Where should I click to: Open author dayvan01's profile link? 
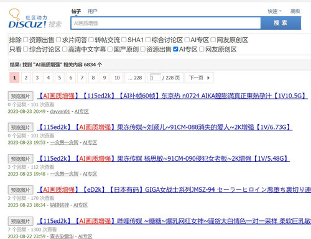[60, 112]
